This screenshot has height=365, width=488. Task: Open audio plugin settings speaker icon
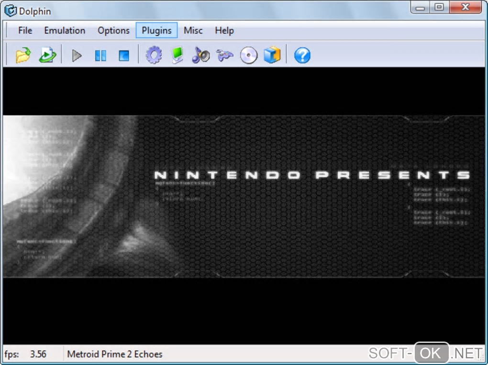pyautogui.click(x=201, y=55)
